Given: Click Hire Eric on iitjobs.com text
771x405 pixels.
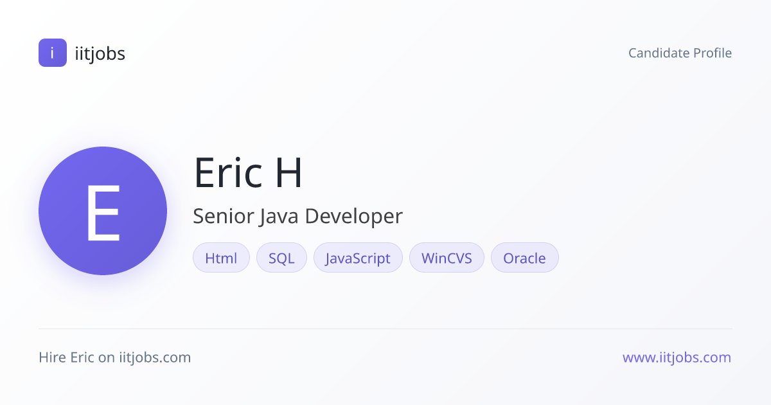Looking at the screenshot, I should tap(115, 357).
